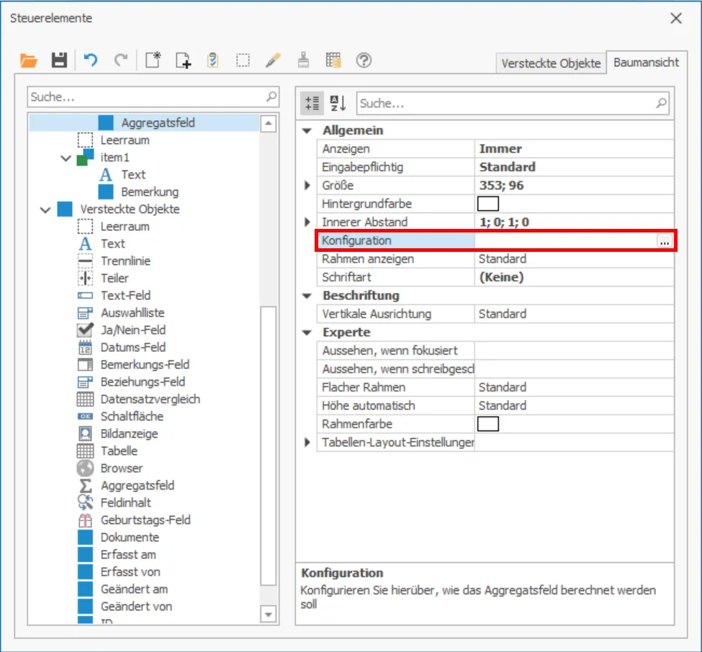Click search magnifier in tree search box

271,96
